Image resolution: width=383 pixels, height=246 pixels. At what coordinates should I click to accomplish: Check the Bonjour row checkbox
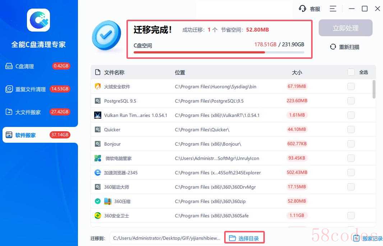351,144
